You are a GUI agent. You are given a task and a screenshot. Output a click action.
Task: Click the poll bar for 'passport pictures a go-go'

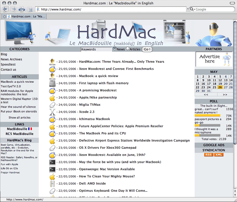pos(207,125)
